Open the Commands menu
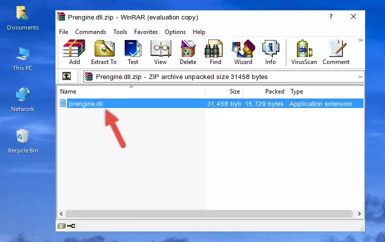 [x=91, y=32]
